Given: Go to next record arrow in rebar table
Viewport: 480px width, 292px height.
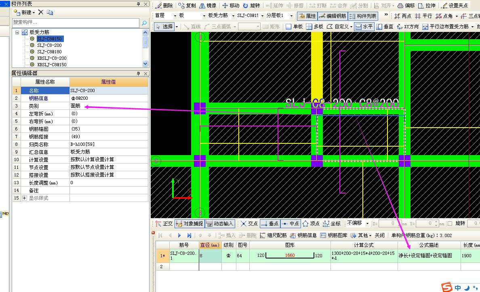Looking at the screenshot, I should point(179,235).
